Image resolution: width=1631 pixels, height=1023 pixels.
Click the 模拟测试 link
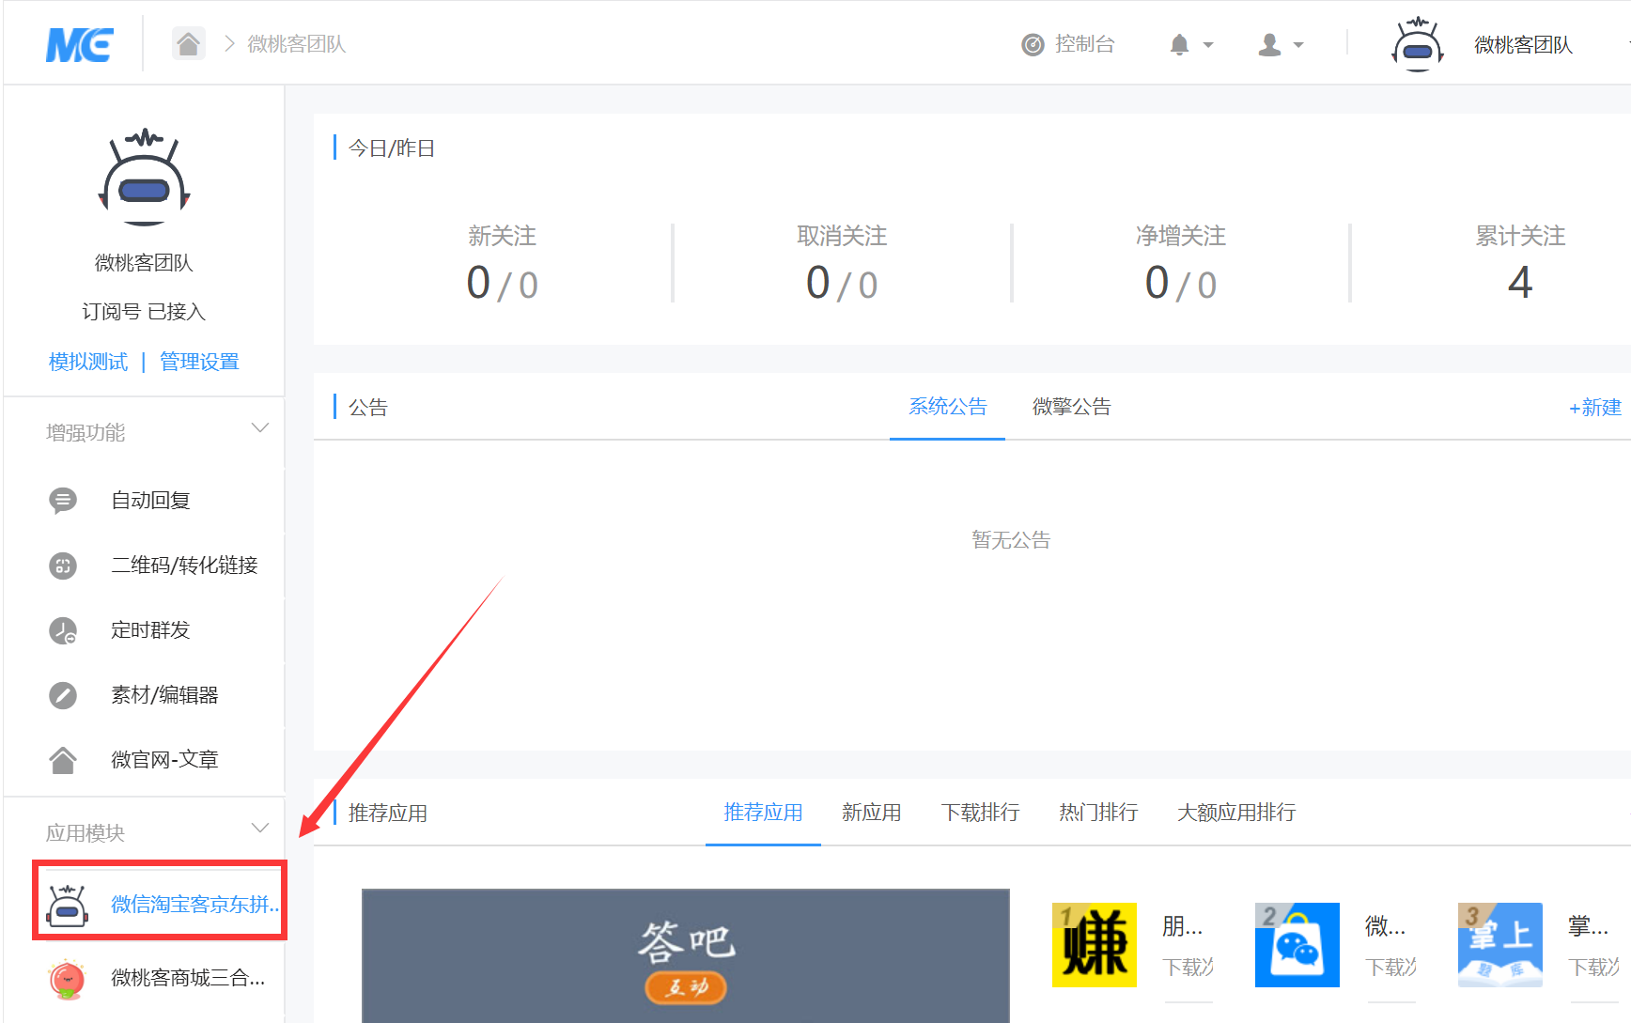pyautogui.click(x=88, y=362)
